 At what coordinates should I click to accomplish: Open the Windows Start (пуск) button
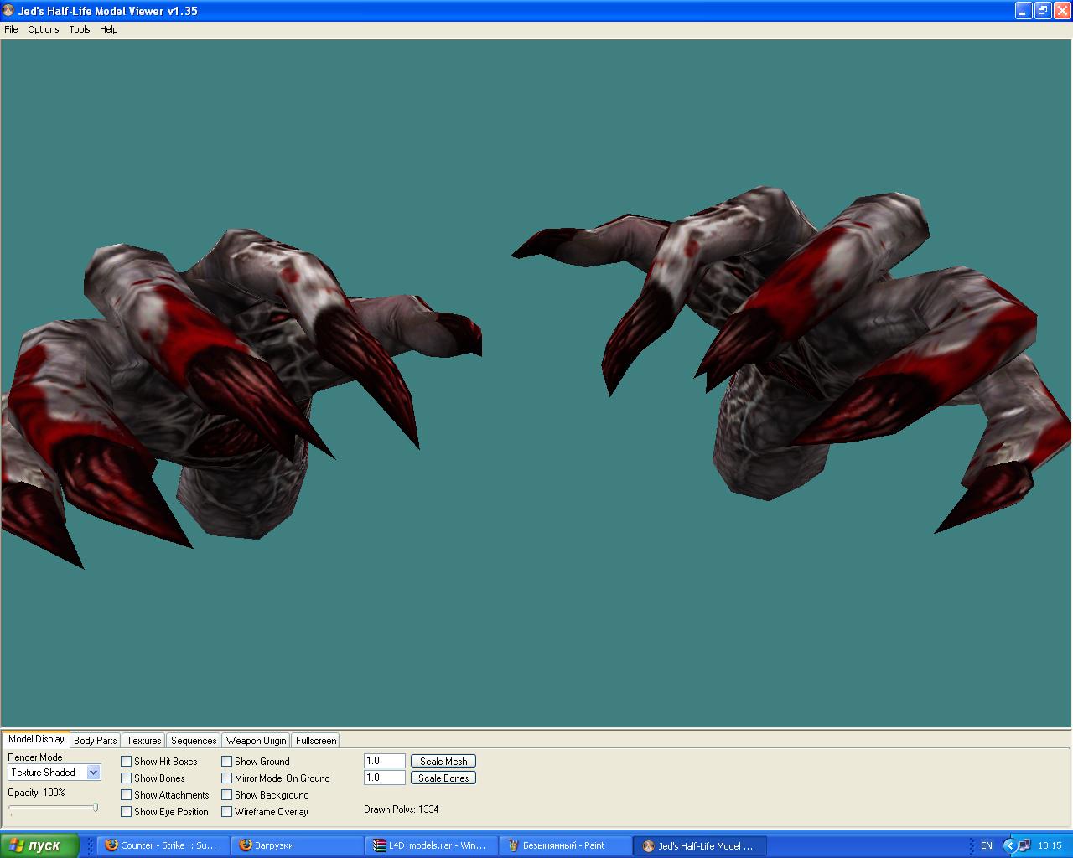[x=40, y=846]
